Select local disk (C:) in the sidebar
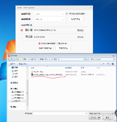This screenshot has width=117, height=122. pos(18,92)
